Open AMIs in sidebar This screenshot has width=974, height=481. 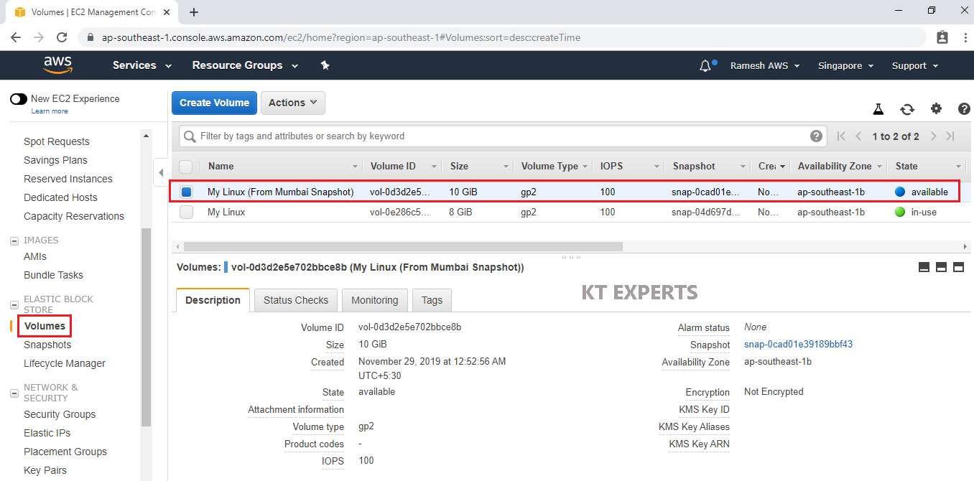(35, 256)
